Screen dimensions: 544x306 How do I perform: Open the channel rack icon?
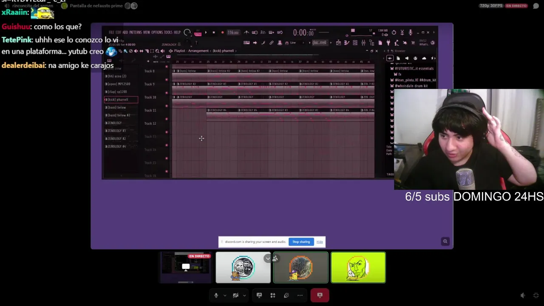[355, 42]
